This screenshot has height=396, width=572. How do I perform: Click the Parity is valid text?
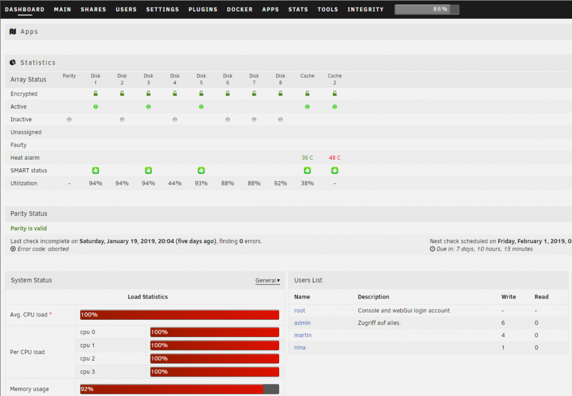tap(29, 228)
